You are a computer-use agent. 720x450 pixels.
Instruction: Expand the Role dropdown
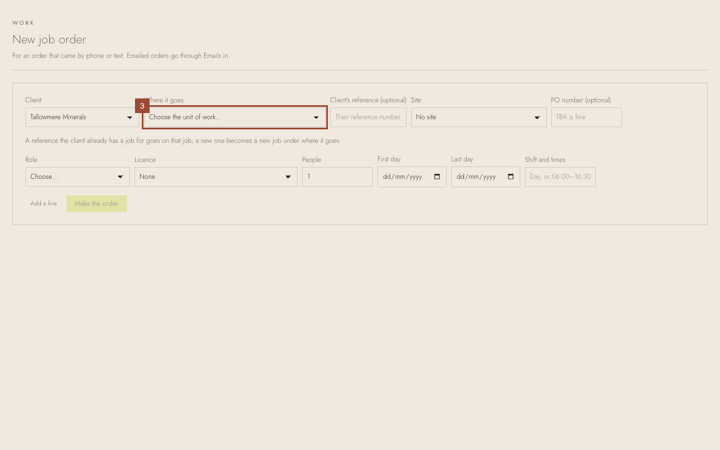click(x=78, y=177)
